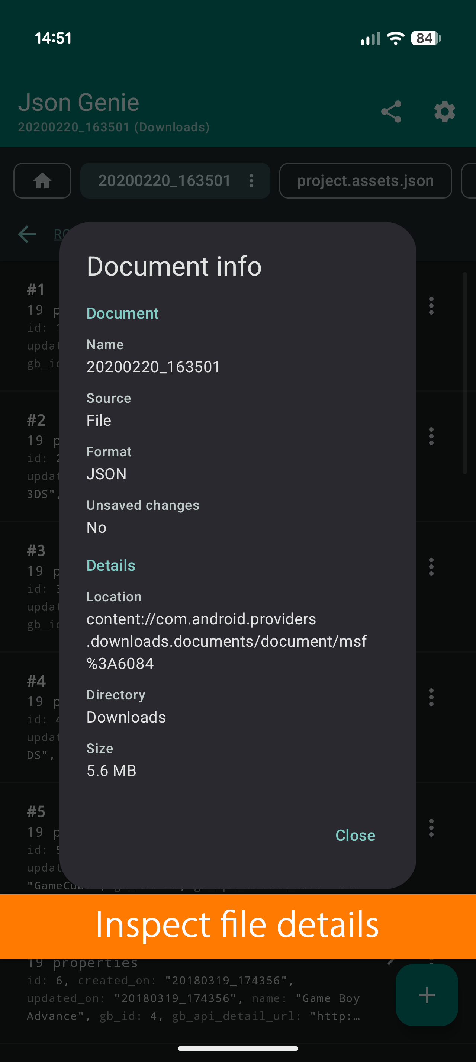The height and width of the screenshot is (1062, 476).
Task: Select the 20200220_163501 document tab
Action: (x=164, y=181)
